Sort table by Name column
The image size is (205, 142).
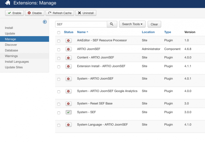coord(83,32)
